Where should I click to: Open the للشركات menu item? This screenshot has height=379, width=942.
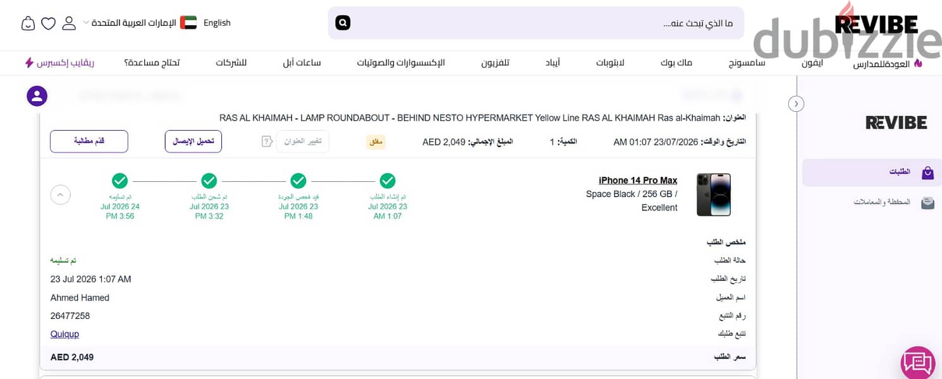(x=231, y=63)
